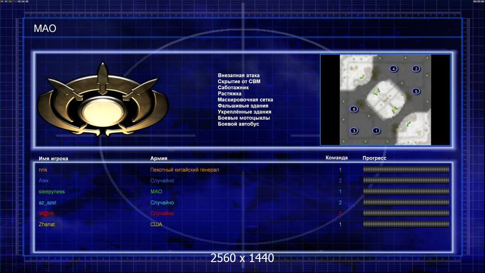This screenshot has height=273, width=485.
Task: Click ability 'Боевой автобус'
Action: [x=238, y=124]
